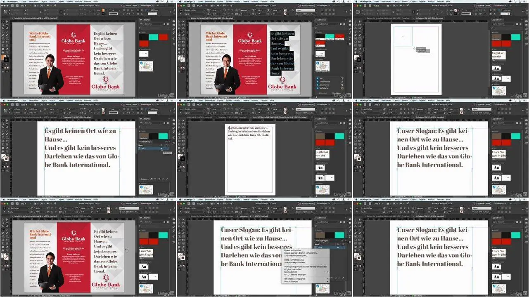This screenshot has width=529, height=297.
Task: Choose 'Erneut aus CC Libraries verknüpfen...' context entry
Action: point(301,253)
